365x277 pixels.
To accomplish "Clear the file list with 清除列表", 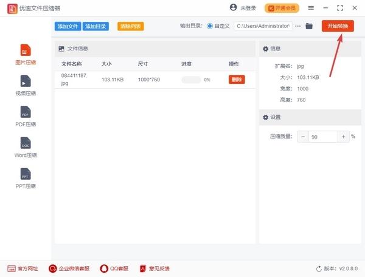I will pyautogui.click(x=131, y=26).
